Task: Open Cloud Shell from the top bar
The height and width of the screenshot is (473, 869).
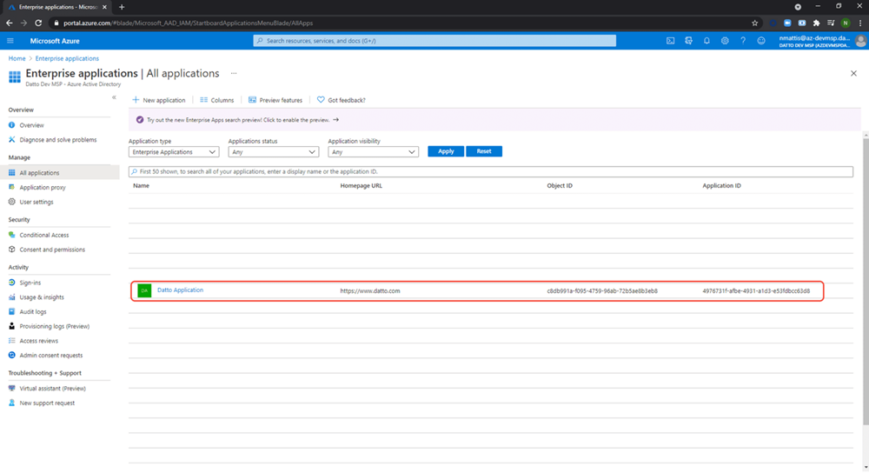Action: [671, 41]
